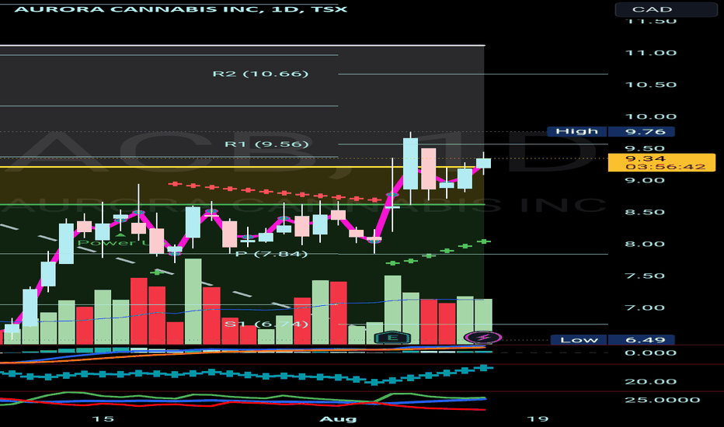Click the pink lightning bolt event icon
724x427 pixels.
483,338
